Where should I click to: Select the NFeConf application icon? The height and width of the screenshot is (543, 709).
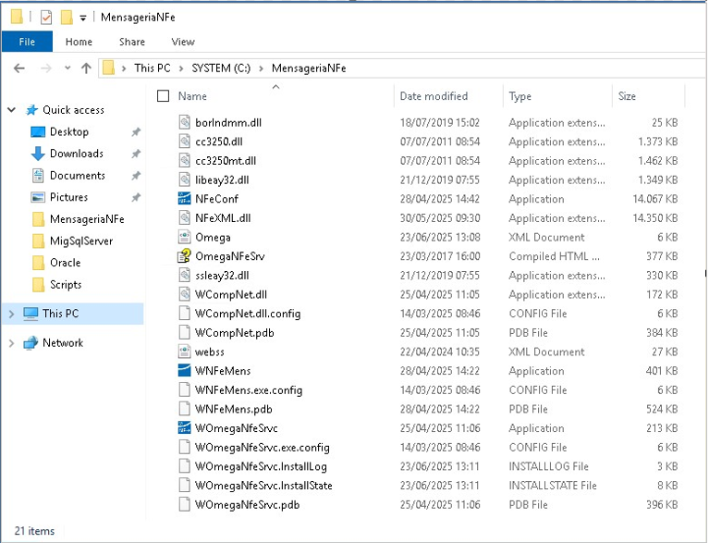tap(184, 199)
